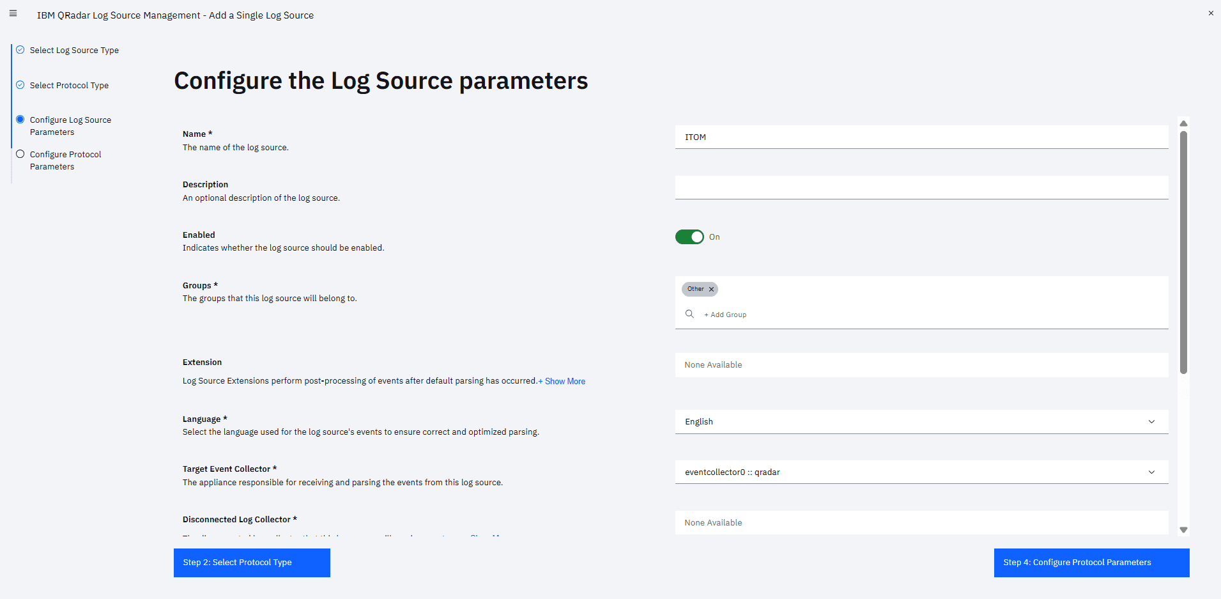This screenshot has height=599, width=1221.
Task: Select the Configure Protocol Parameters step radio
Action: click(20, 154)
